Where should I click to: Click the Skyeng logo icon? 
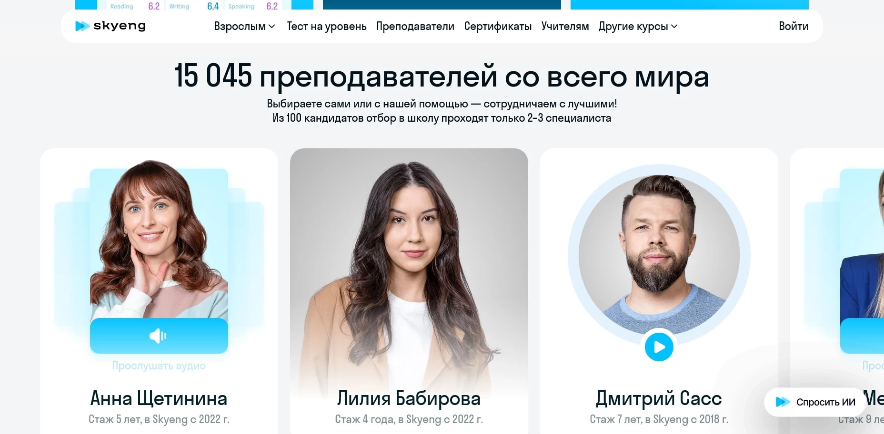pos(82,26)
